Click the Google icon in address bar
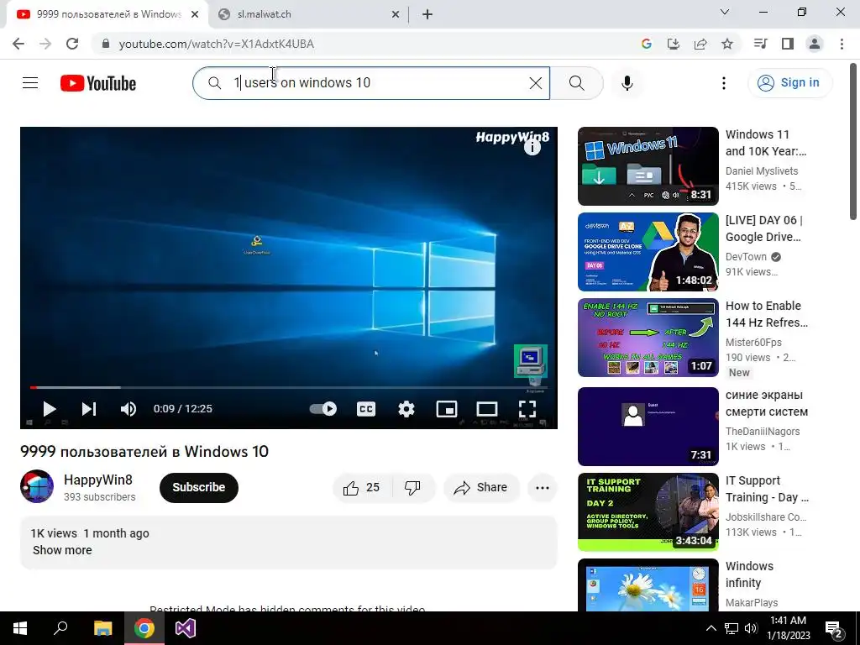 click(646, 44)
